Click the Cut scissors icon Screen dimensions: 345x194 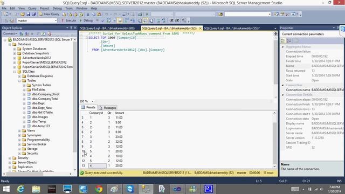[x=88, y=15]
